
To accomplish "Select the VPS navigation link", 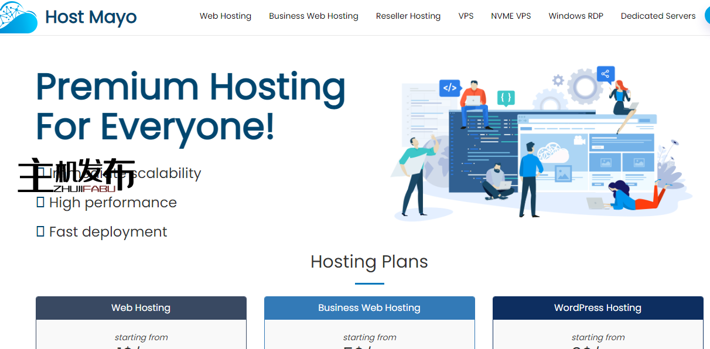I will 466,16.
